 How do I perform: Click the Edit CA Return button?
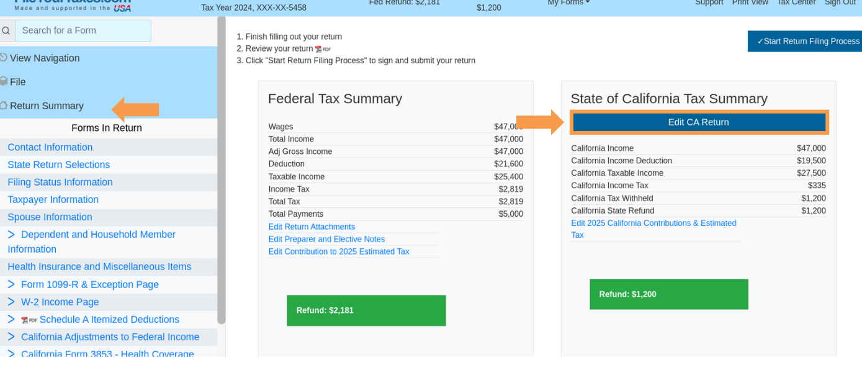pyautogui.click(x=699, y=122)
